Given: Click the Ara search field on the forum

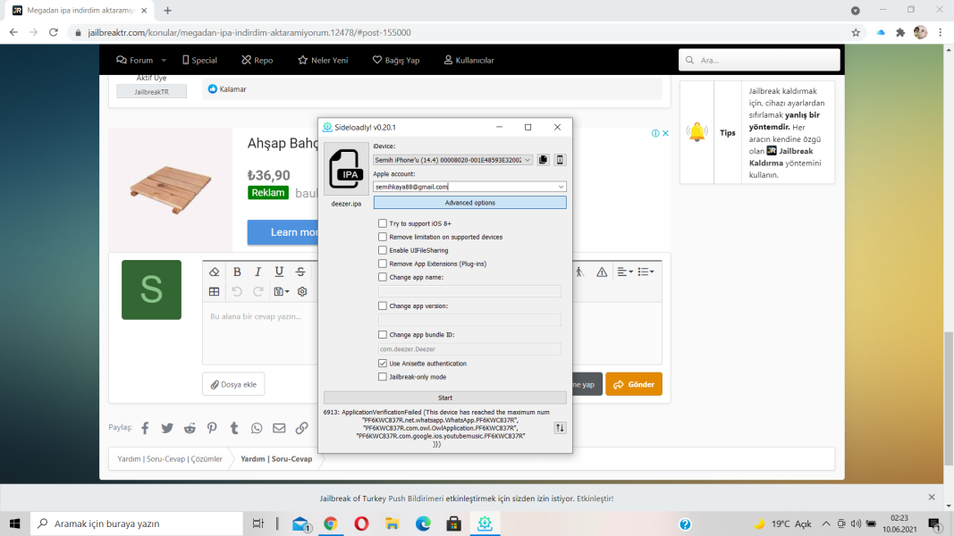Looking at the screenshot, I should point(759,60).
